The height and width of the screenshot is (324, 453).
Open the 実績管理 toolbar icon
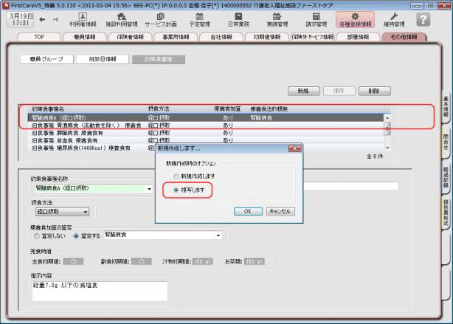tap(277, 20)
